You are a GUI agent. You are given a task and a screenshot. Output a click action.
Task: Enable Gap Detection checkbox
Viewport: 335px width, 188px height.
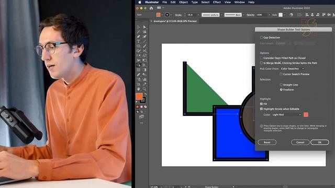pos(261,37)
